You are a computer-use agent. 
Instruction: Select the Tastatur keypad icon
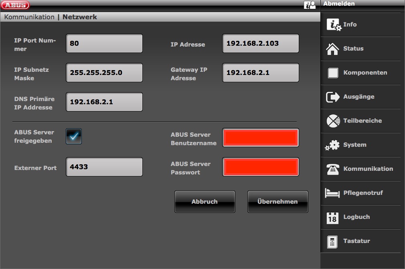point(332,241)
